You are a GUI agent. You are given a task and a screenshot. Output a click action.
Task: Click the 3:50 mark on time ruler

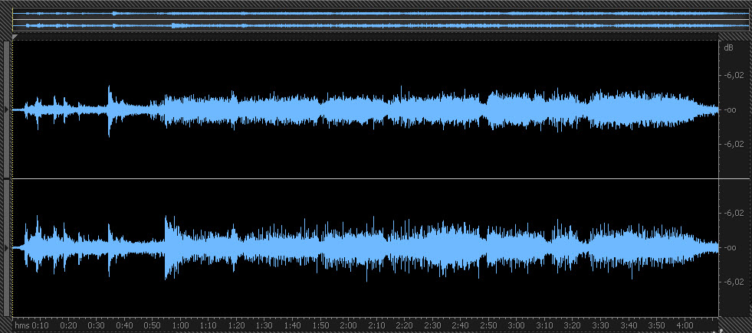point(656,325)
